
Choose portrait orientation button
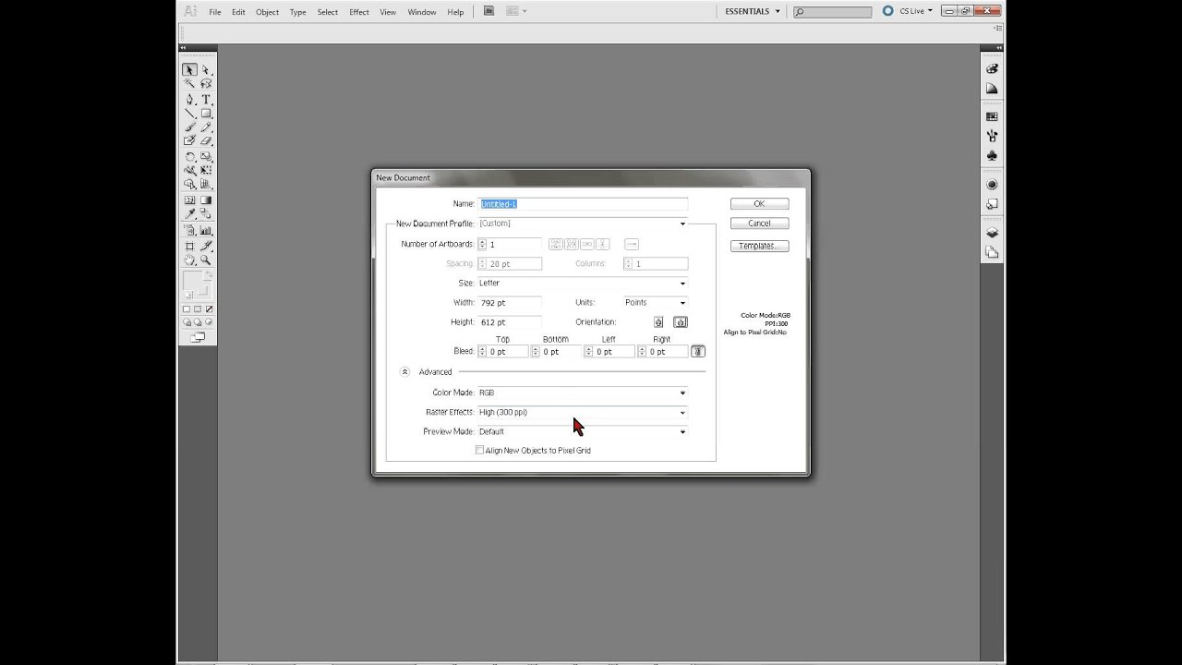(x=658, y=322)
